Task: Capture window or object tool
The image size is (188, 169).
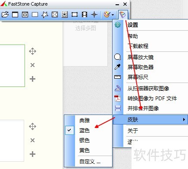Action: [25, 15]
